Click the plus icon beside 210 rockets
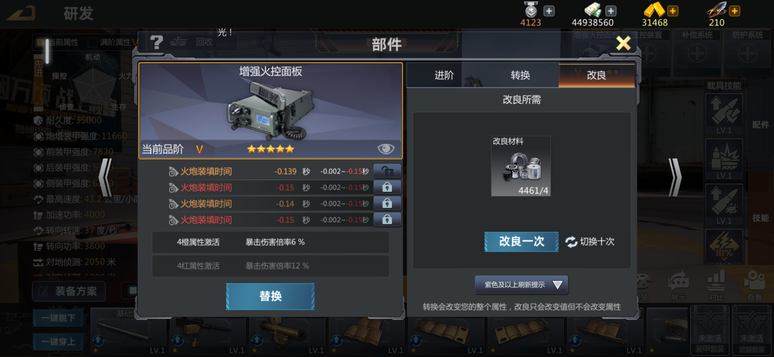This screenshot has width=774, height=357. pyautogui.click(x=734, y=11)
